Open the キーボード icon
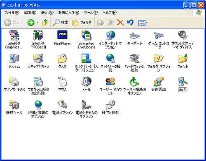Screen dimensions: 206x161 tap(134, 35)
